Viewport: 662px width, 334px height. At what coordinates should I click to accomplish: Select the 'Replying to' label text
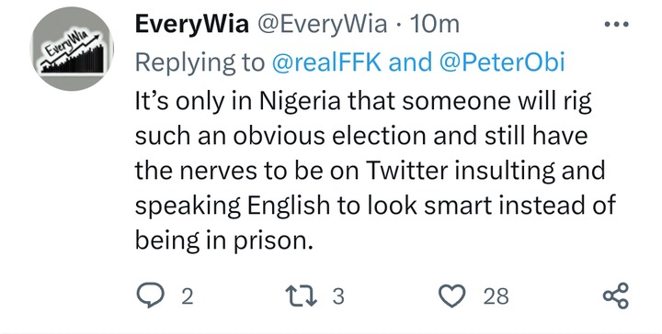[200, 63]
